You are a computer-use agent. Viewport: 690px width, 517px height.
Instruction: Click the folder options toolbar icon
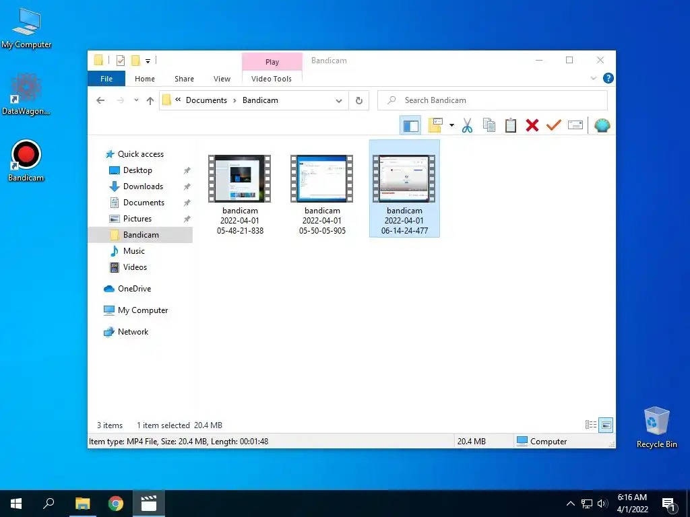pos(435,126)
